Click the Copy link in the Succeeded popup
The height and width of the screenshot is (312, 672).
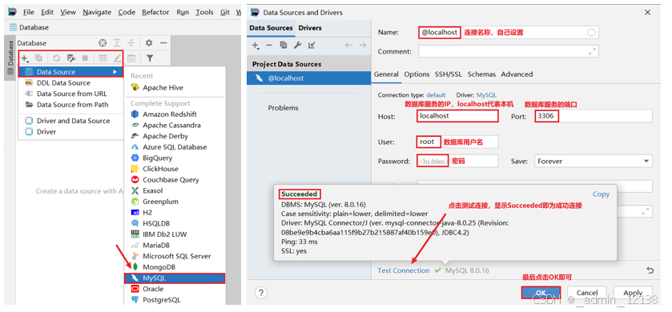(x=601, y=194)
